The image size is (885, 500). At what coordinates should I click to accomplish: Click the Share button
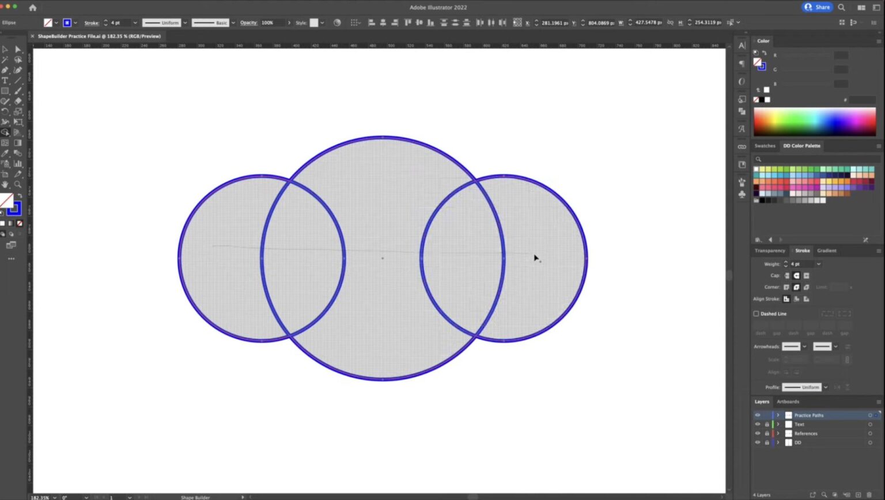[x=818, y=7]
